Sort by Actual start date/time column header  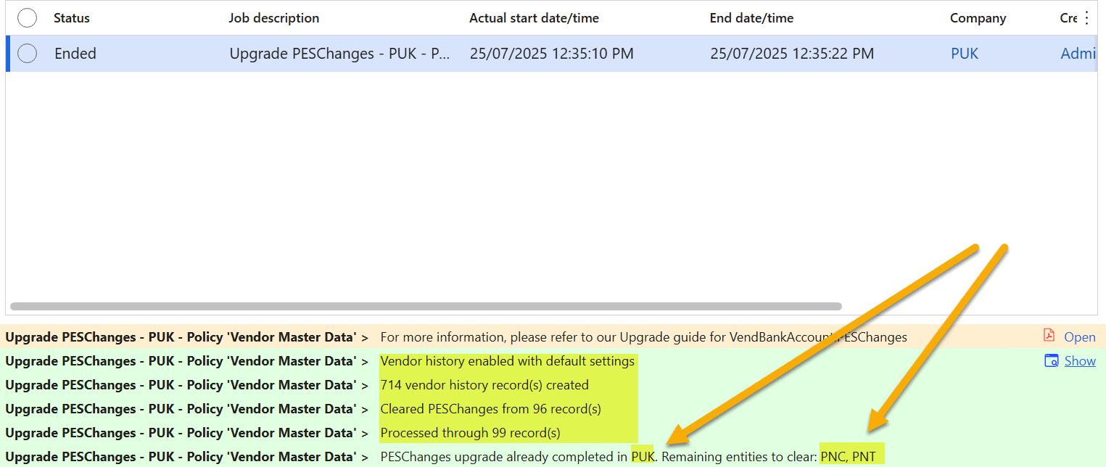pyautogui.click(x=535, y=18)
